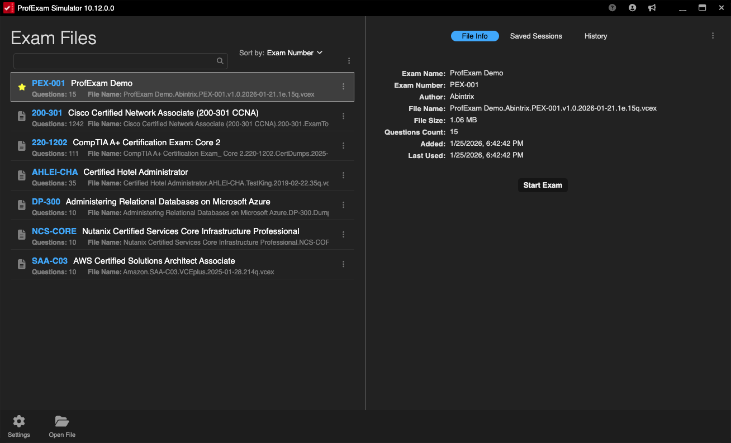Select the PEX-001 exam number link
This screenshot has width=731, height=443.
(x=49, y=83)
